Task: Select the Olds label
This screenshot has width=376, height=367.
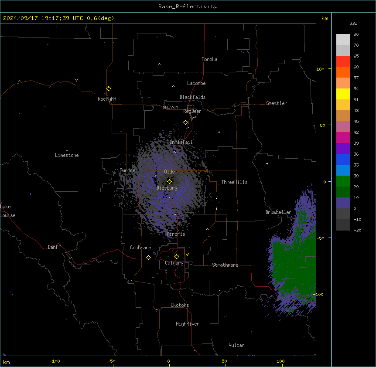Action: [169, 172]
